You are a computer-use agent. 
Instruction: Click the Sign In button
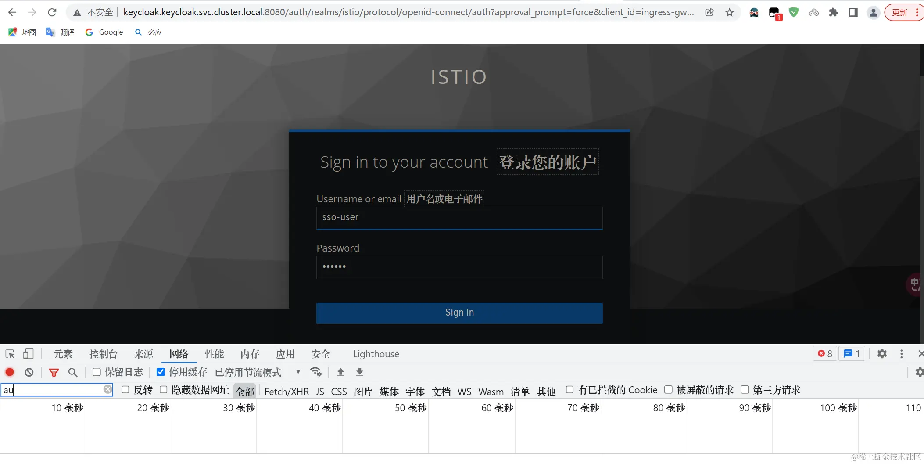(x=459, y=313)
